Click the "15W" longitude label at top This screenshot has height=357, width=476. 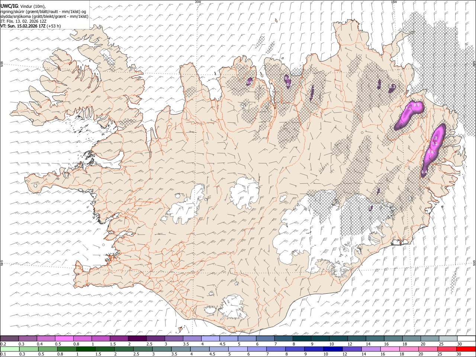(x=394, y=2)
